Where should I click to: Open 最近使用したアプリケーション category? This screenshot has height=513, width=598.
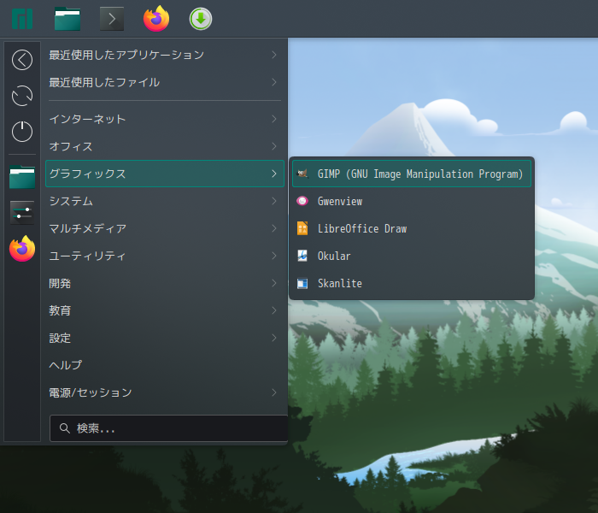(x=165, y=55)
